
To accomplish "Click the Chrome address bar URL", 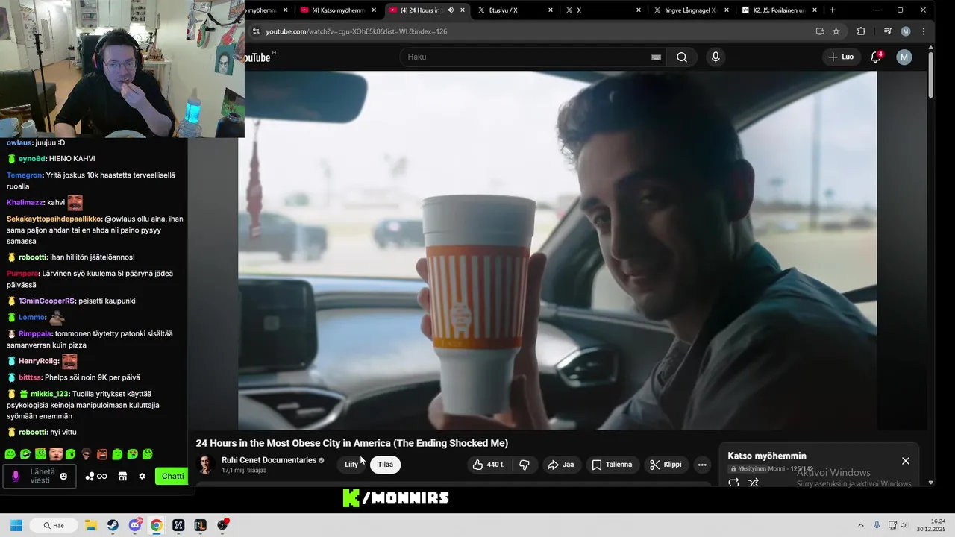I will click(356, 31).
